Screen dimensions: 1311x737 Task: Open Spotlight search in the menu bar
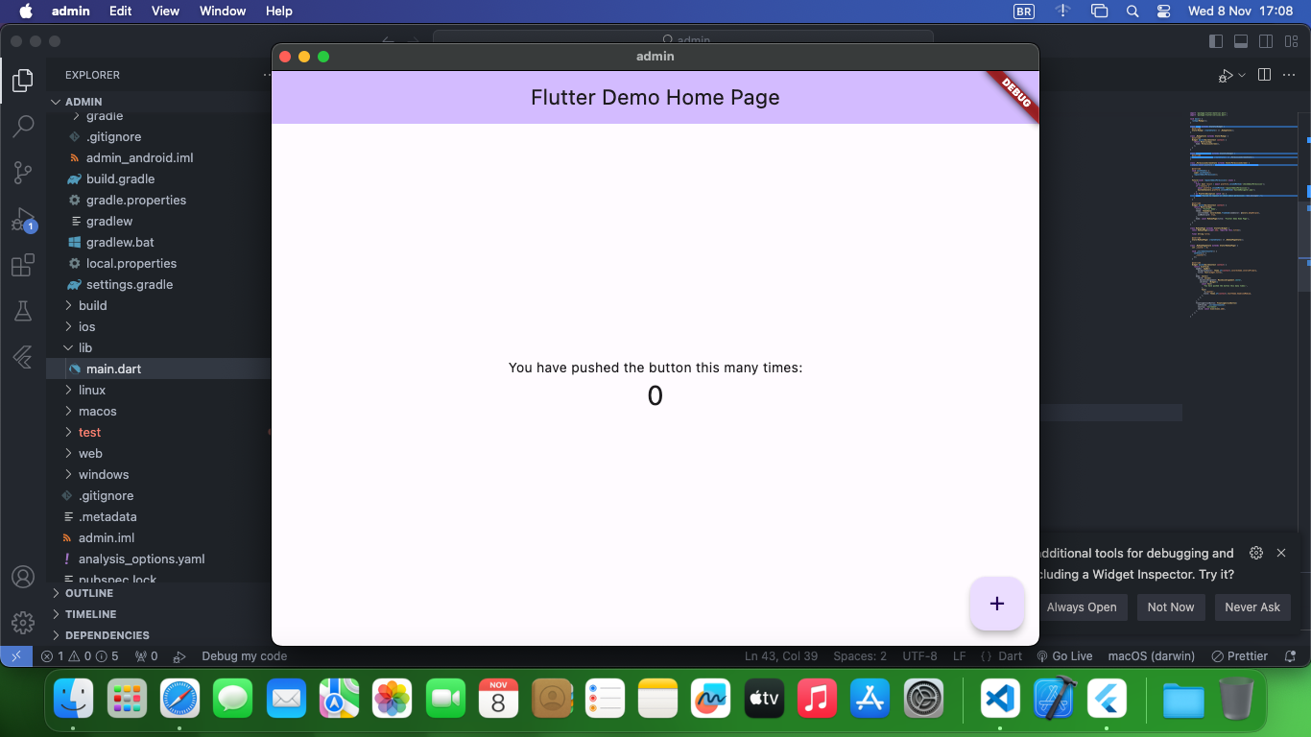[x=1132, y=12]
